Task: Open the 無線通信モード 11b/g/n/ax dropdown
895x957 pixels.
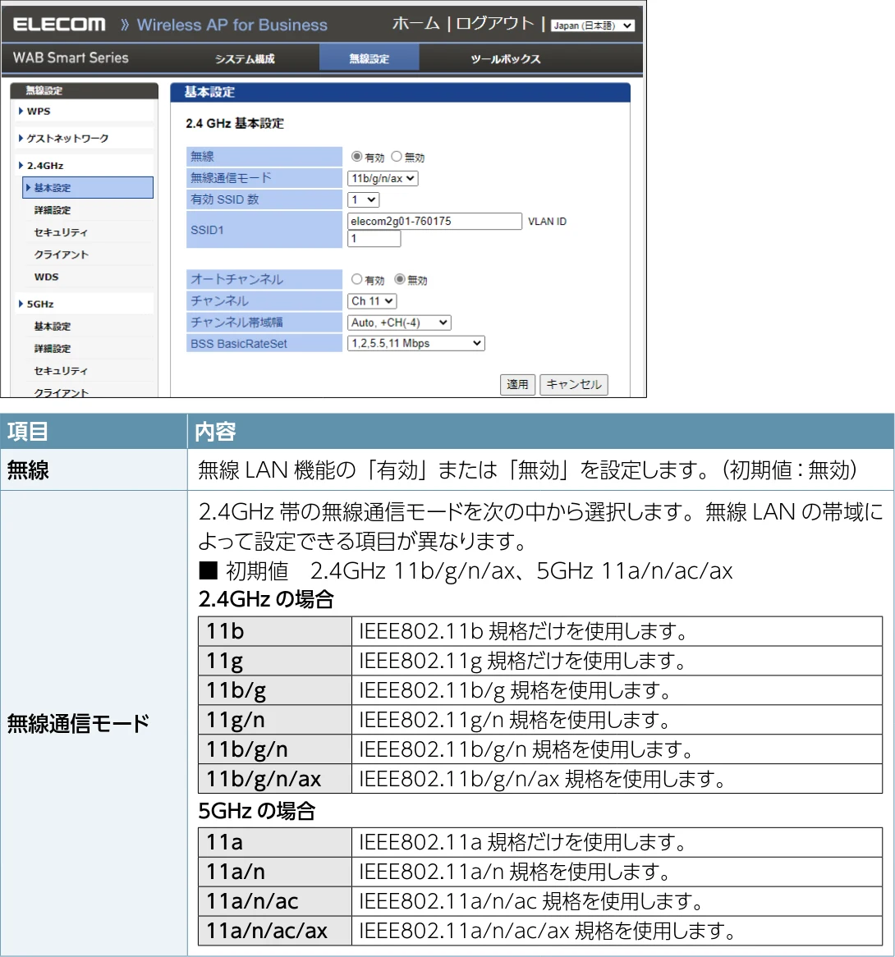Action: [x=383, y=178]
